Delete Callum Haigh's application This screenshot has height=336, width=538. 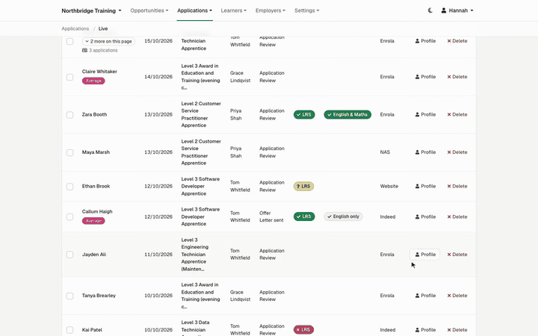pyautogui.click(x=457, y=217)
